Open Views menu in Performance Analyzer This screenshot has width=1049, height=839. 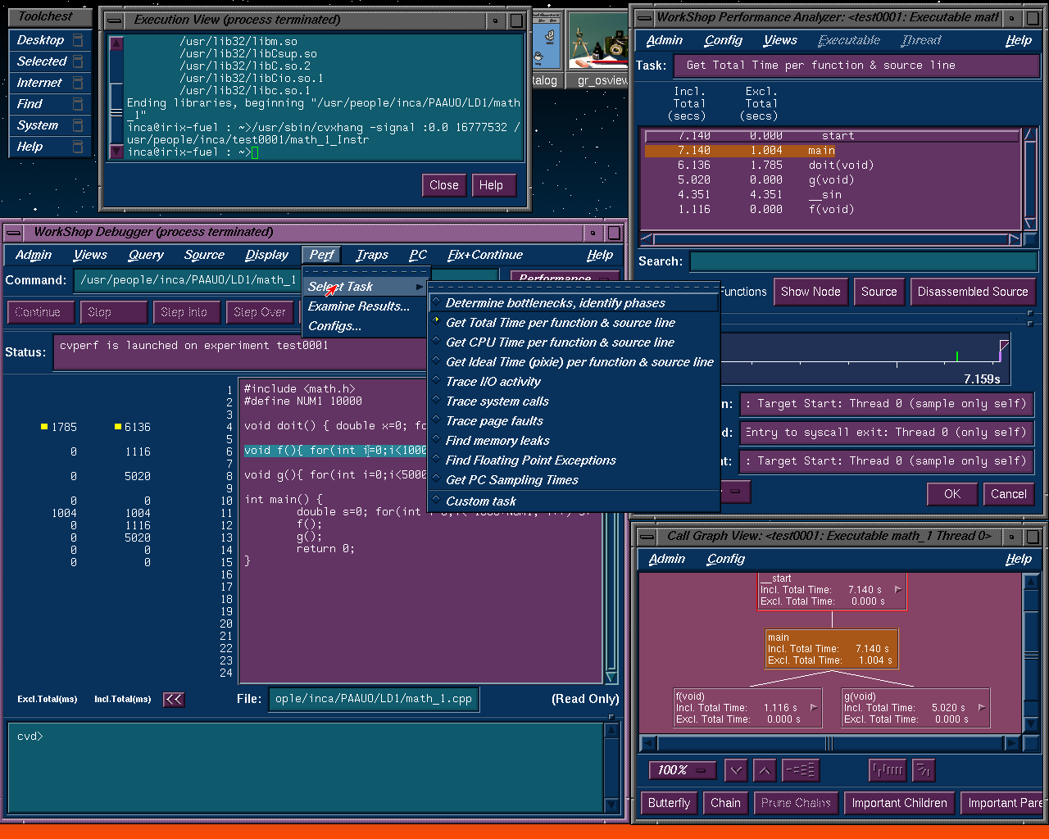pos(780,40)
